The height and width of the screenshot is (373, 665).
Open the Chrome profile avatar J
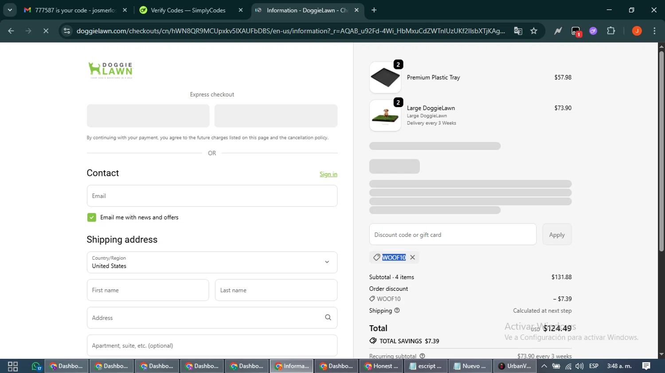click(637, 31)
